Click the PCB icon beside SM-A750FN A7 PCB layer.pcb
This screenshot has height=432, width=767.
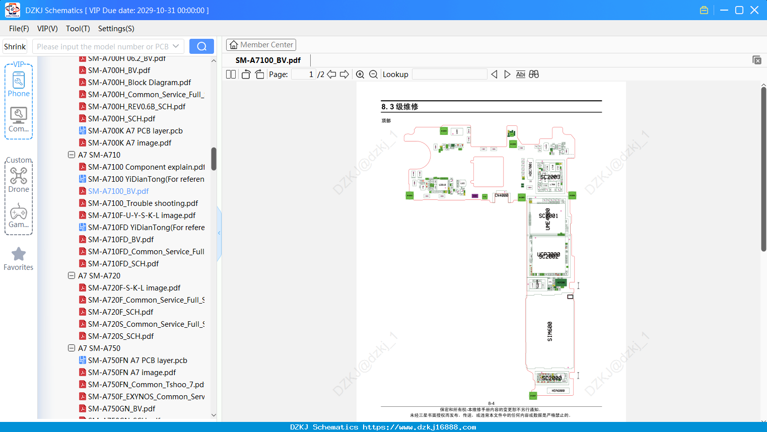(x=83, y=361)
